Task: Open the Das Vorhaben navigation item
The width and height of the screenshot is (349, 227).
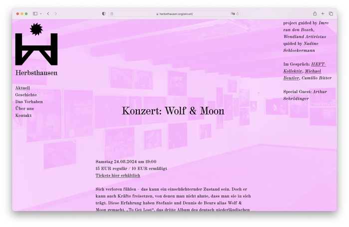Action: click(x=29, y=102)
